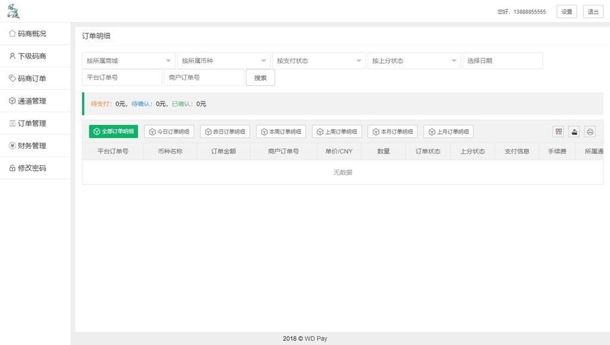
Task: Focus the 商户订单号 input field
Action: point(204,77)
